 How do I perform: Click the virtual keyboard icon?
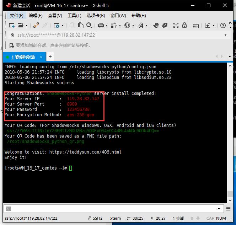click(x=195, y=25)
